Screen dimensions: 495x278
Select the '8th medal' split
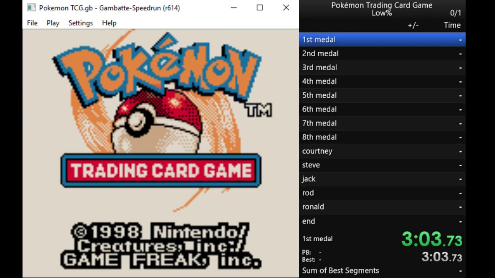point(382,137)
